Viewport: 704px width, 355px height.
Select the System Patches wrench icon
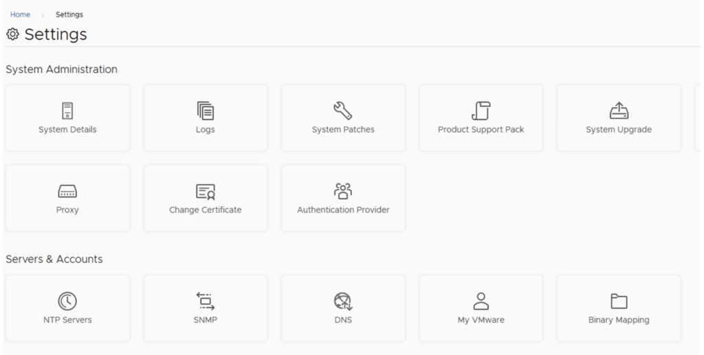[x=343, y=111]
